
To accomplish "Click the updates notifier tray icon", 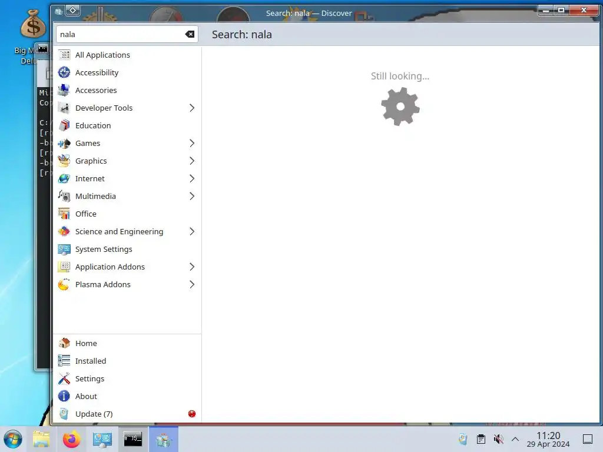I will 463,439.
